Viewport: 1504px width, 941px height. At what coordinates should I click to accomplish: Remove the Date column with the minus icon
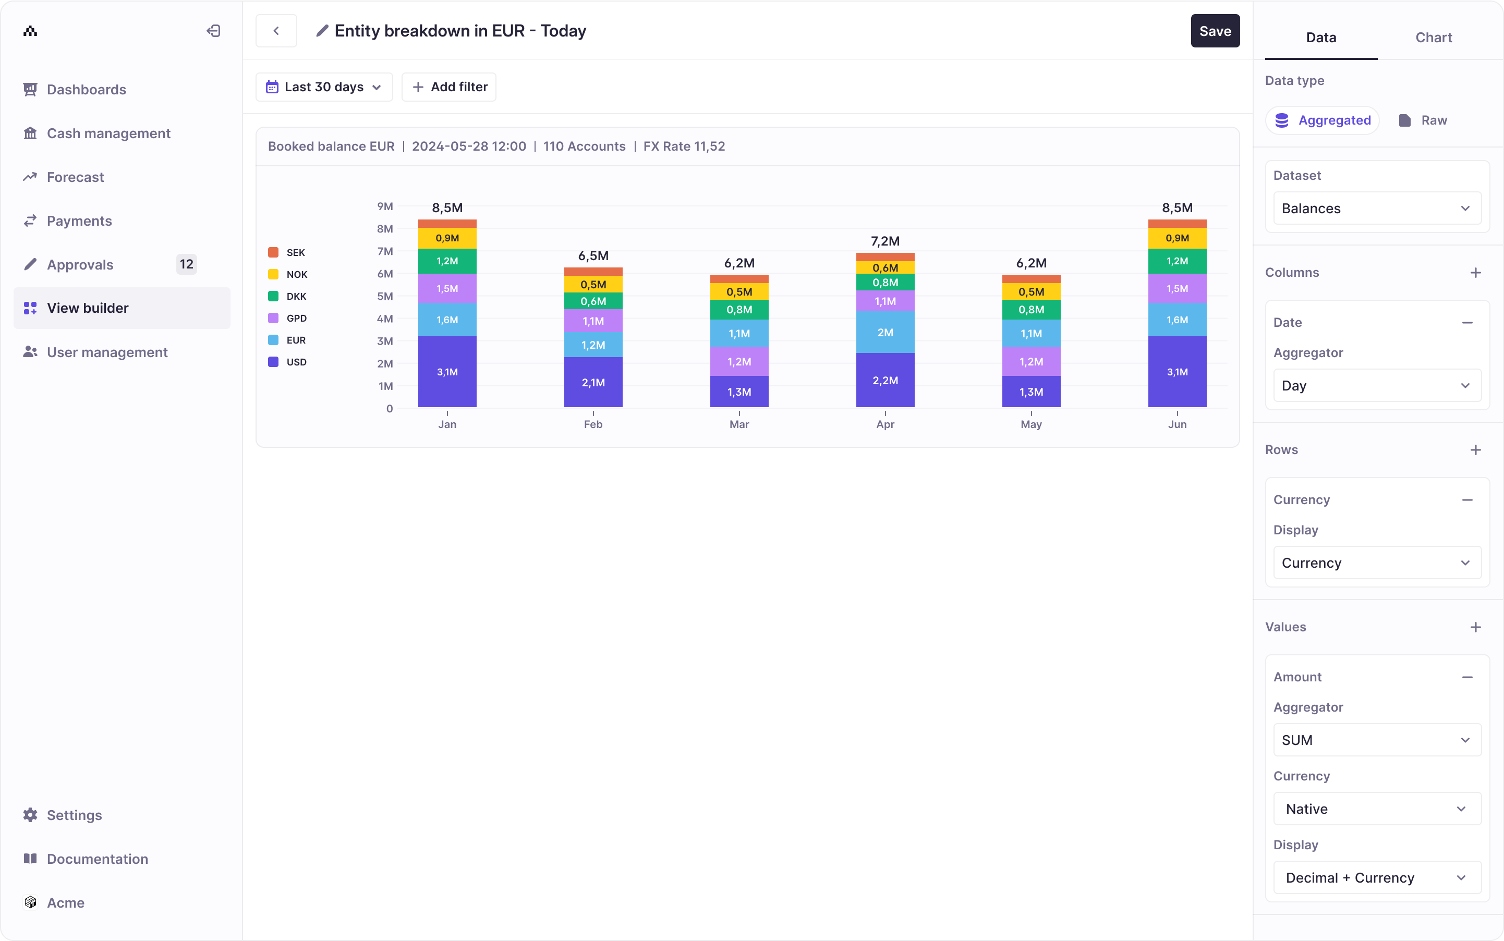[1466, 322]
